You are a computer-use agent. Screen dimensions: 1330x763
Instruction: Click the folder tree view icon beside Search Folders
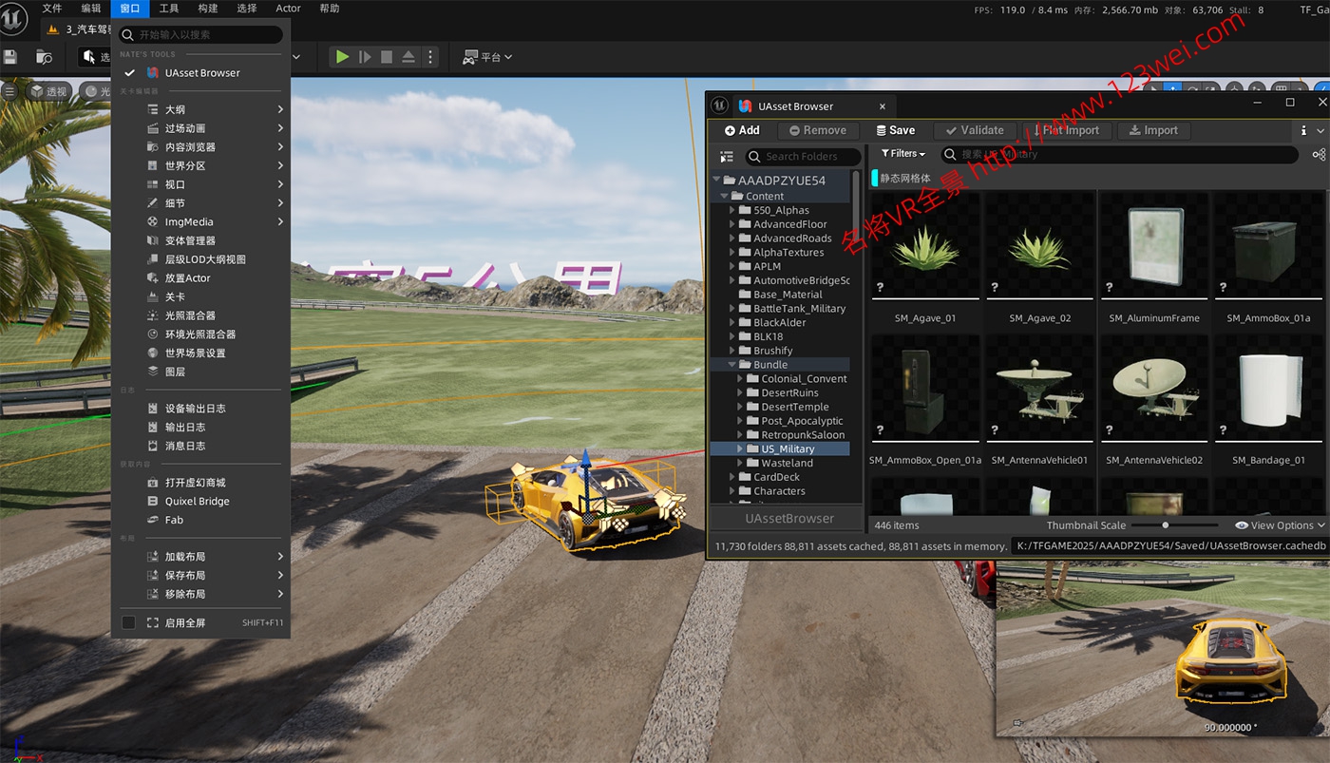pyautogui.click(x=727, y=157)
